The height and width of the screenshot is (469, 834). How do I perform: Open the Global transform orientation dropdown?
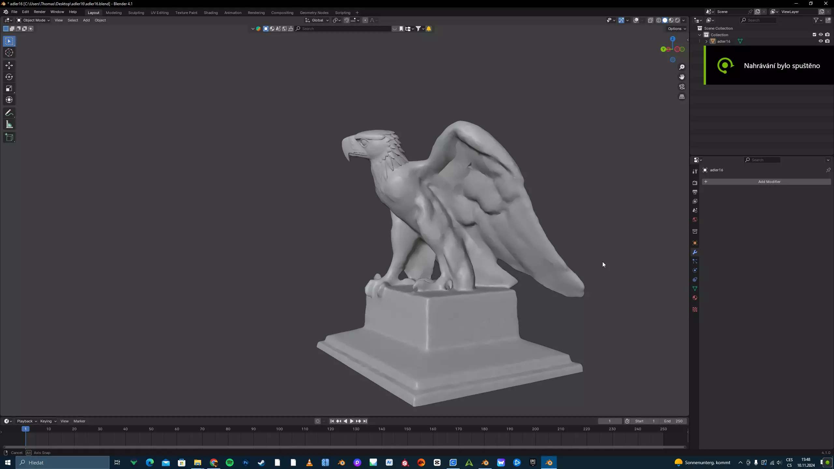pos(317,20)
